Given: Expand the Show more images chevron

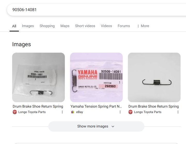Looking at the screenshot, I should click(113, 126).
